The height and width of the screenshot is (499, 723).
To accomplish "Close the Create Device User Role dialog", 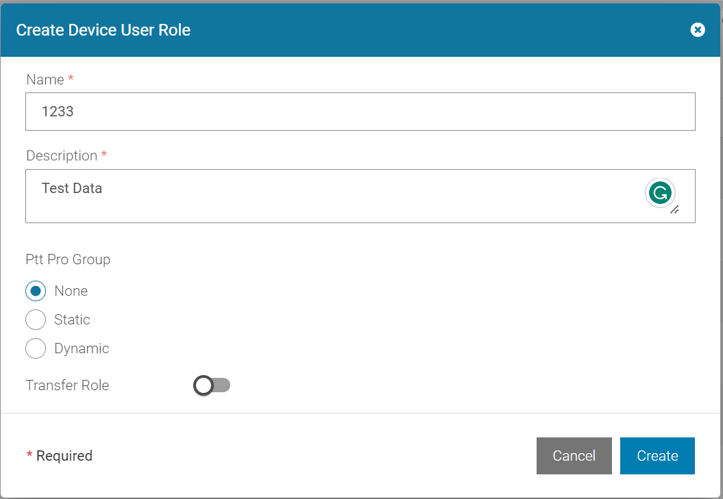I will point(698,29).
